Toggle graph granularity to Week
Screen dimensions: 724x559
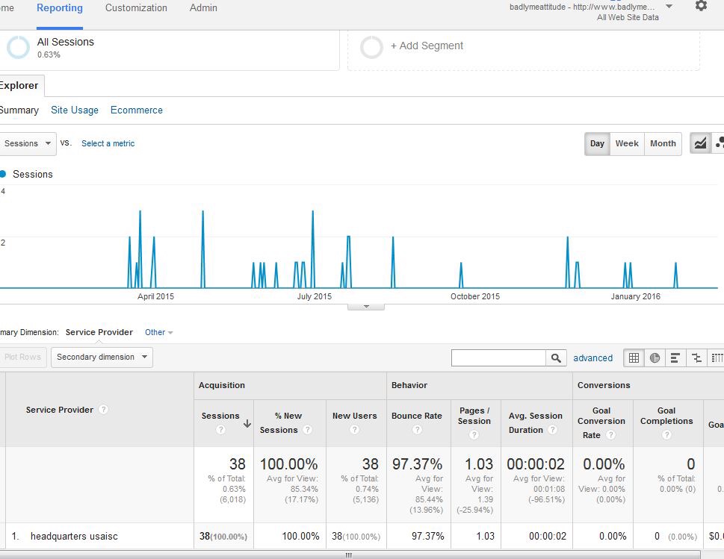pos(626,143)
